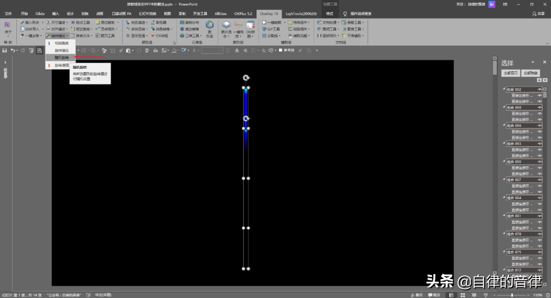Click 全部显示 in selection pane
This screenshot has height=298, width=551.
coord(511,73)
